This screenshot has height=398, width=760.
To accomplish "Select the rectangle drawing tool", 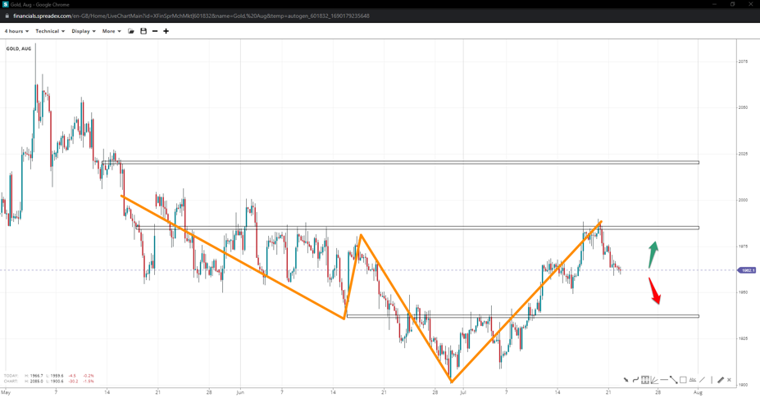I will [683, 380].
